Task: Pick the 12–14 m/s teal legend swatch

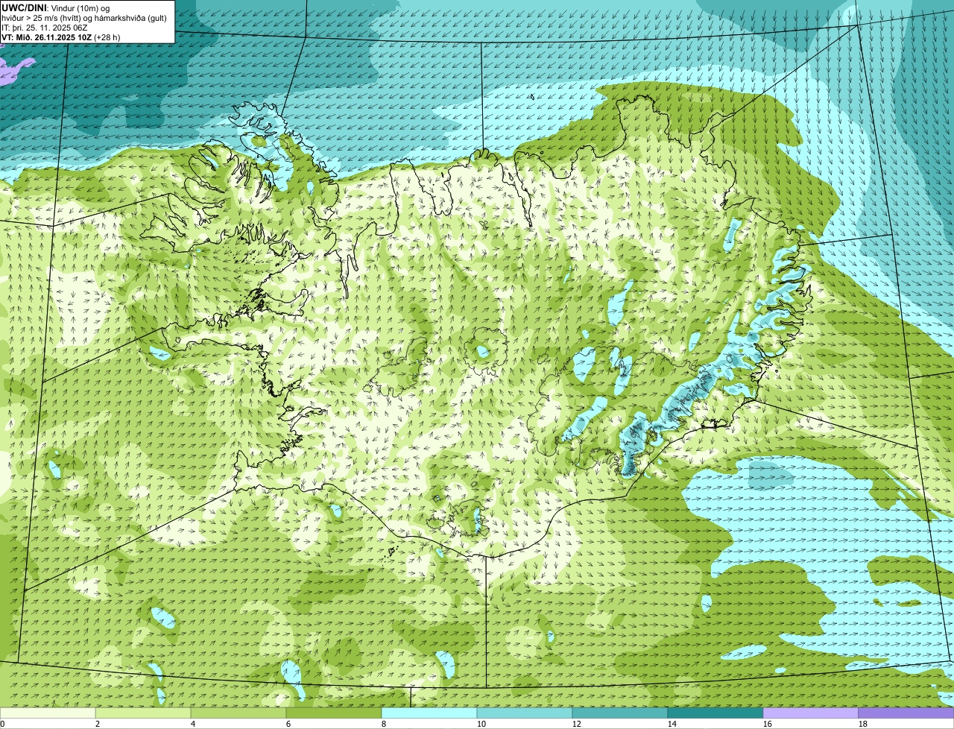Action: [x=620, y=713]
